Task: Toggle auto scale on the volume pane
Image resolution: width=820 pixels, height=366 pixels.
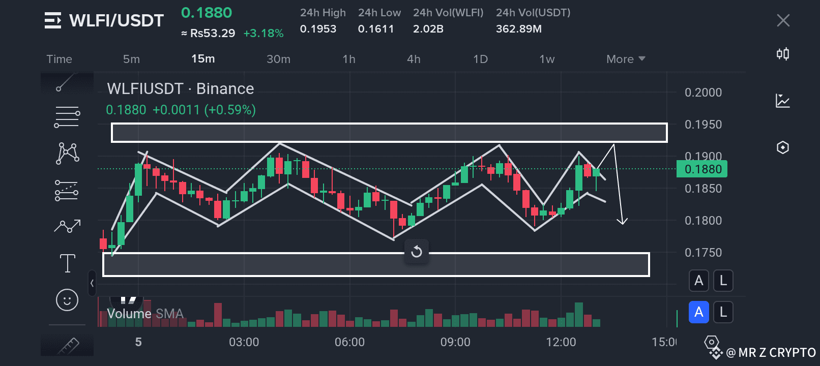Action: tap(698, 312)
